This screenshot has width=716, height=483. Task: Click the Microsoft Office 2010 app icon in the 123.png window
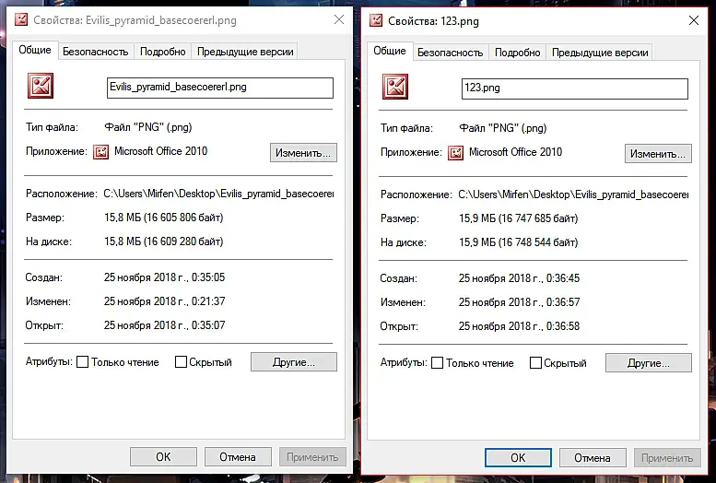[456, 153]
